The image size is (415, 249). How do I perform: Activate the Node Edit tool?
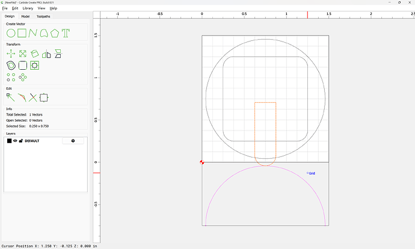[11, 97]
